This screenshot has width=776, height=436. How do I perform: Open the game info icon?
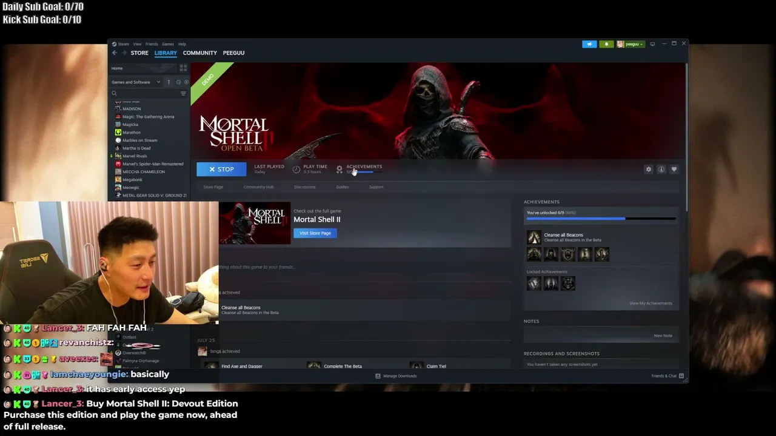(661, 170)
